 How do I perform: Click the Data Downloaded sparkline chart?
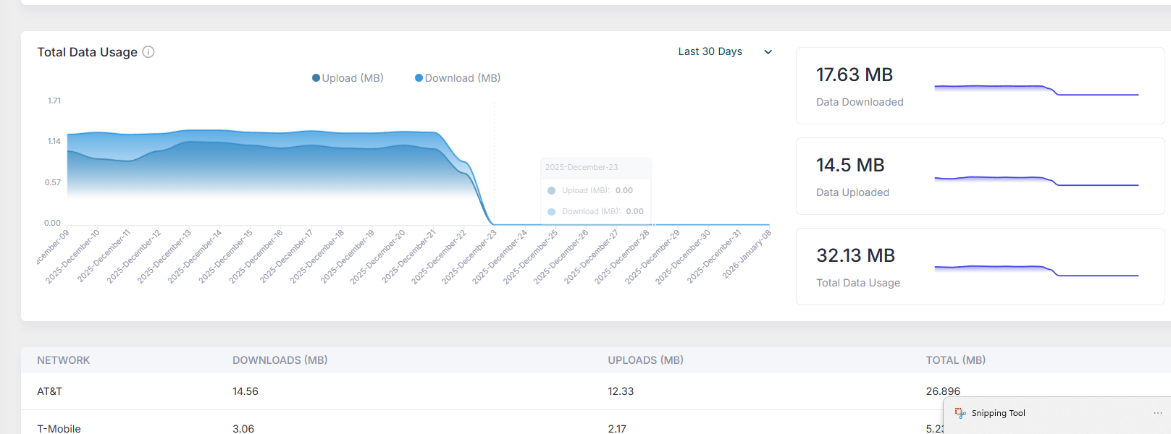(1036, 90)
